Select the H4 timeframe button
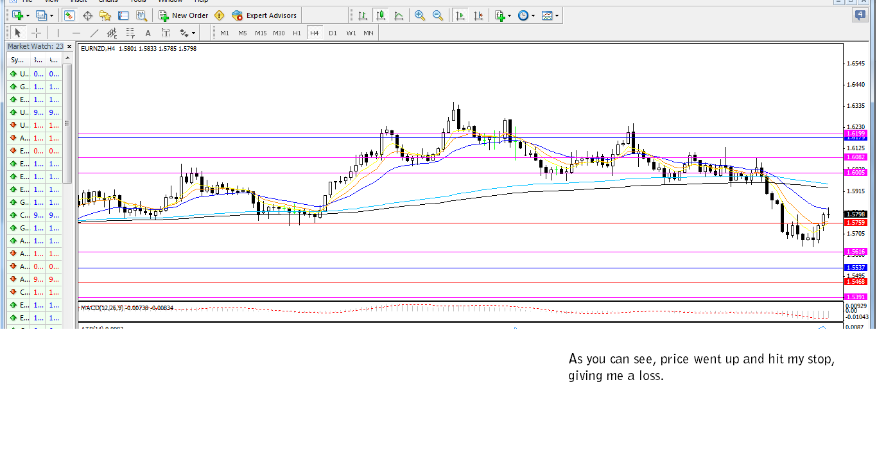 coord(315,33)
